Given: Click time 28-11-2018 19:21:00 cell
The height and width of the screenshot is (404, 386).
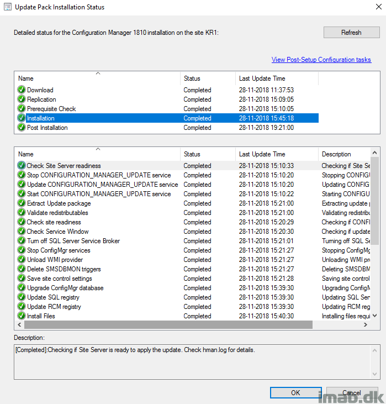Looking at the screenshot, I should coord(266,128).
